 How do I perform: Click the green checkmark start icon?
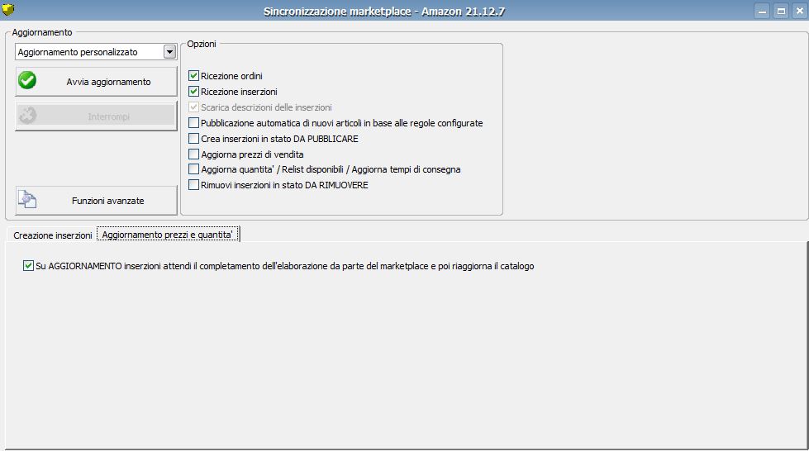[x=27, y=80]
